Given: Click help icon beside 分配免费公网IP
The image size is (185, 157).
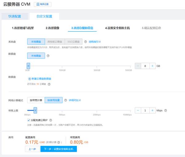Looking at the screenshot, I should [51, 120].
